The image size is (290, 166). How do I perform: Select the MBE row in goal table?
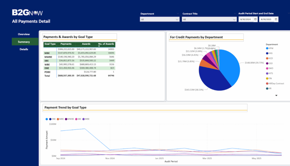[x=47, y=53]
